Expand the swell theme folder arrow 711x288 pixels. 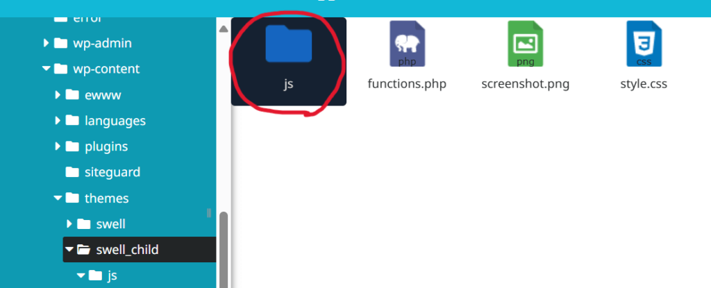point(69,224)
